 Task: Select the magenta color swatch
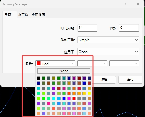pyautogui.click(x=69, y=98)
